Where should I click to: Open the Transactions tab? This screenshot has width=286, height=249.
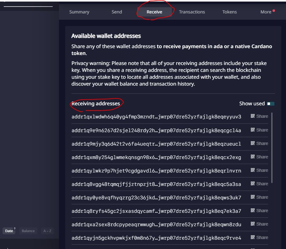tap(192, 12)
